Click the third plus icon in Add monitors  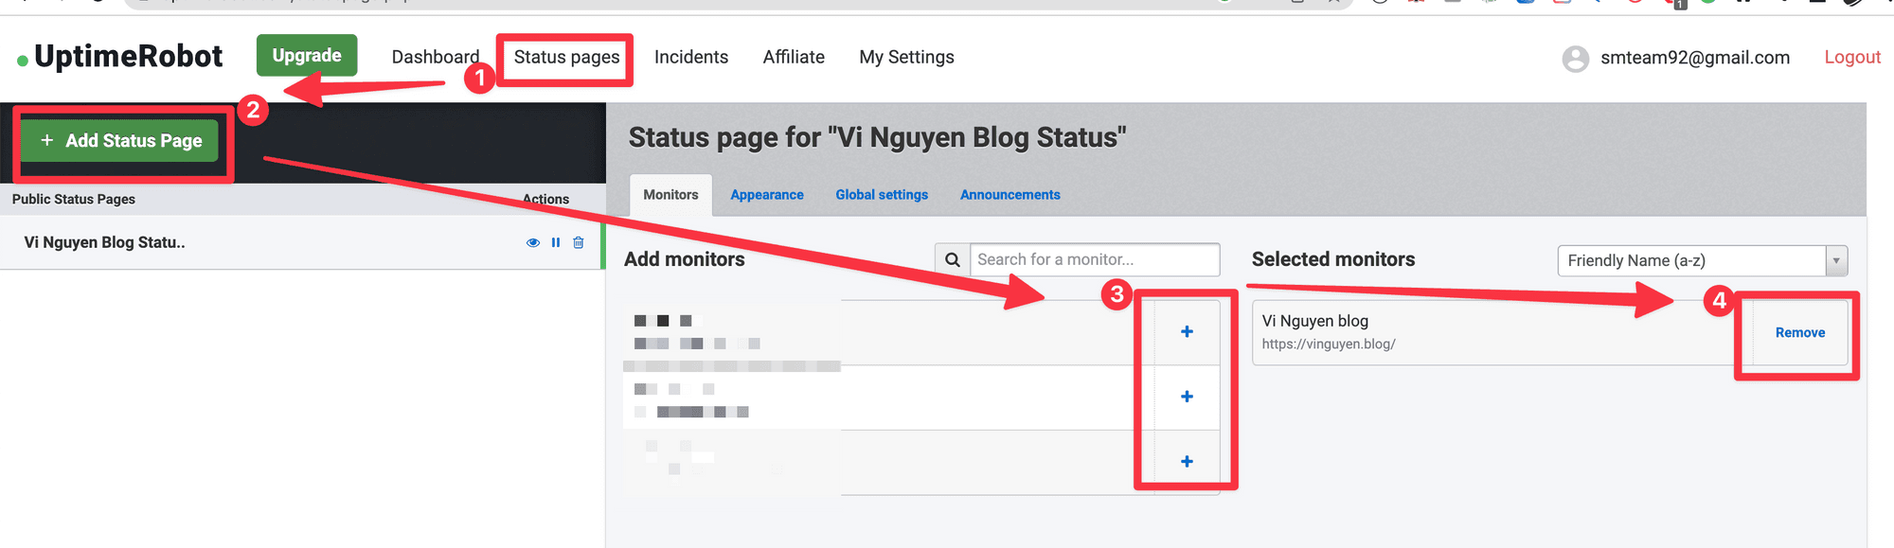click(1187, 462)
